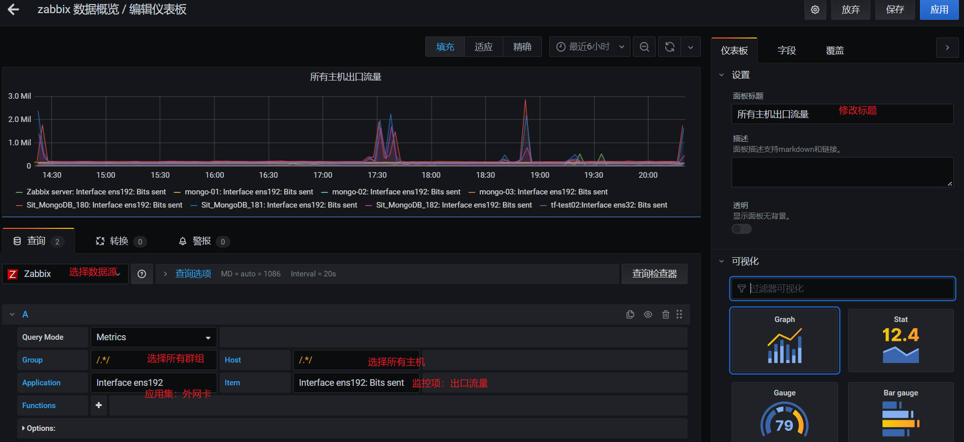Click the data source help icon

[x=142, y=274]
